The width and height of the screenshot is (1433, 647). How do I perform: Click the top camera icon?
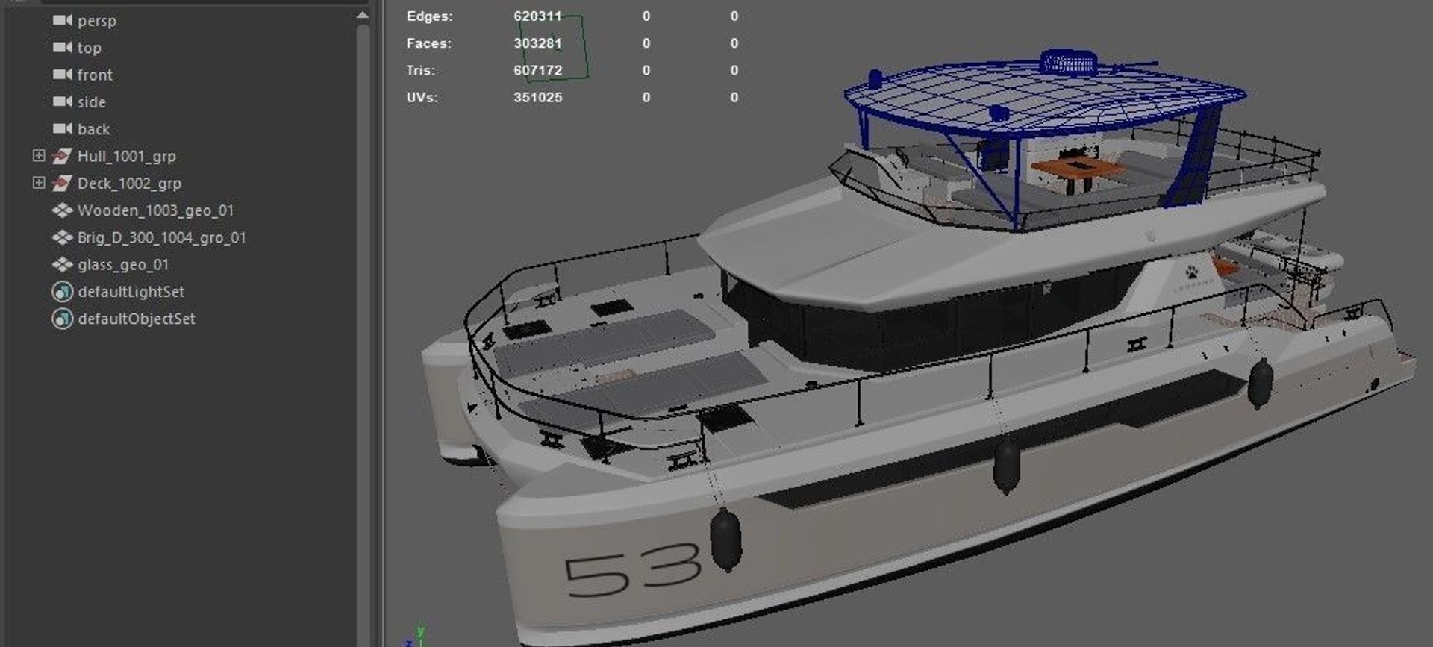63,47
